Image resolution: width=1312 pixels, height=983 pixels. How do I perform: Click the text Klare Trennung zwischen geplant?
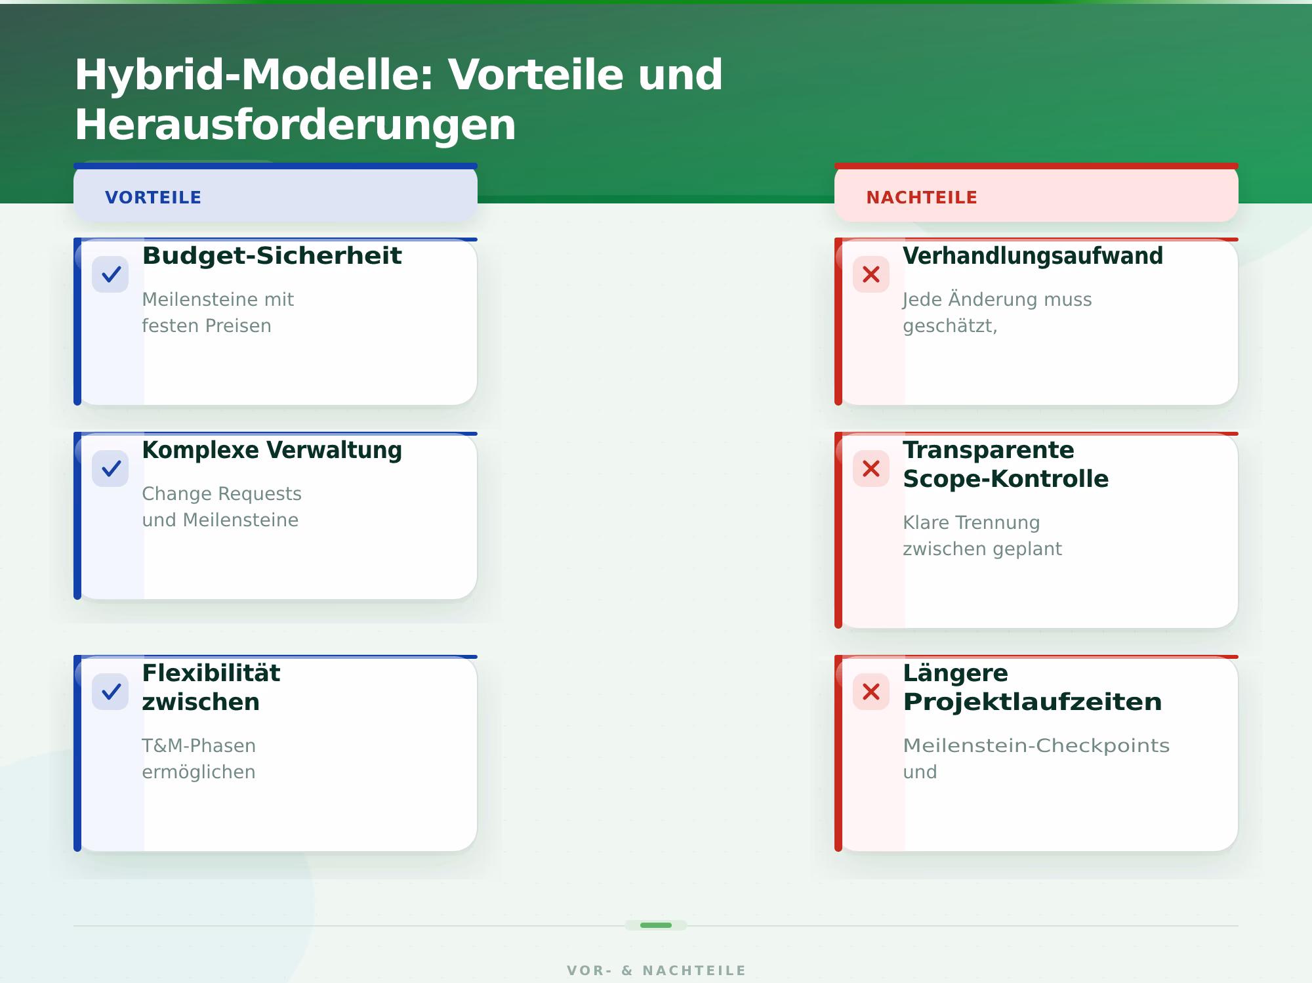pos(982,535)
